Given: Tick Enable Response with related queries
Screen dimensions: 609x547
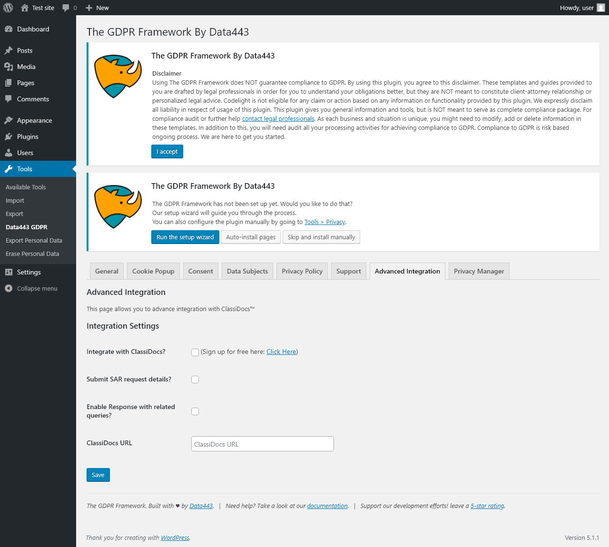Looking at the screenshot, I should [195, 411].
